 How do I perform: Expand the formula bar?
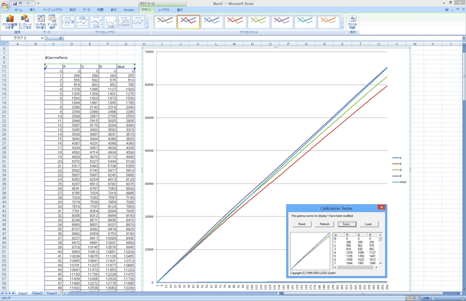click(x=464, y=38)
